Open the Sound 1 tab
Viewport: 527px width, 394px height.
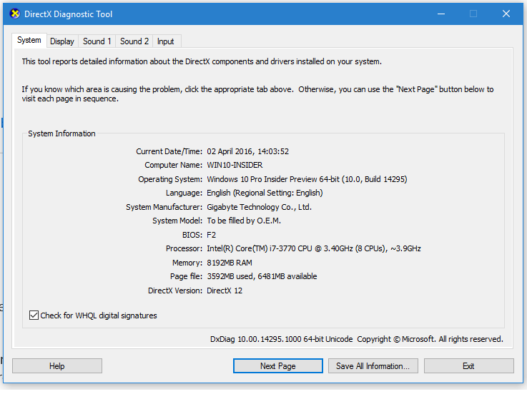pyautogui.click(x=97, y=41)
